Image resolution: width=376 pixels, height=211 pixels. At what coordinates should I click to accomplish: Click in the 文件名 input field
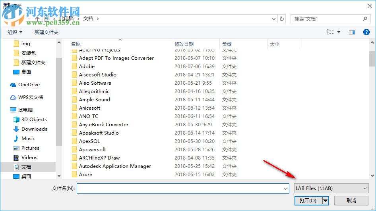point(183,188)
